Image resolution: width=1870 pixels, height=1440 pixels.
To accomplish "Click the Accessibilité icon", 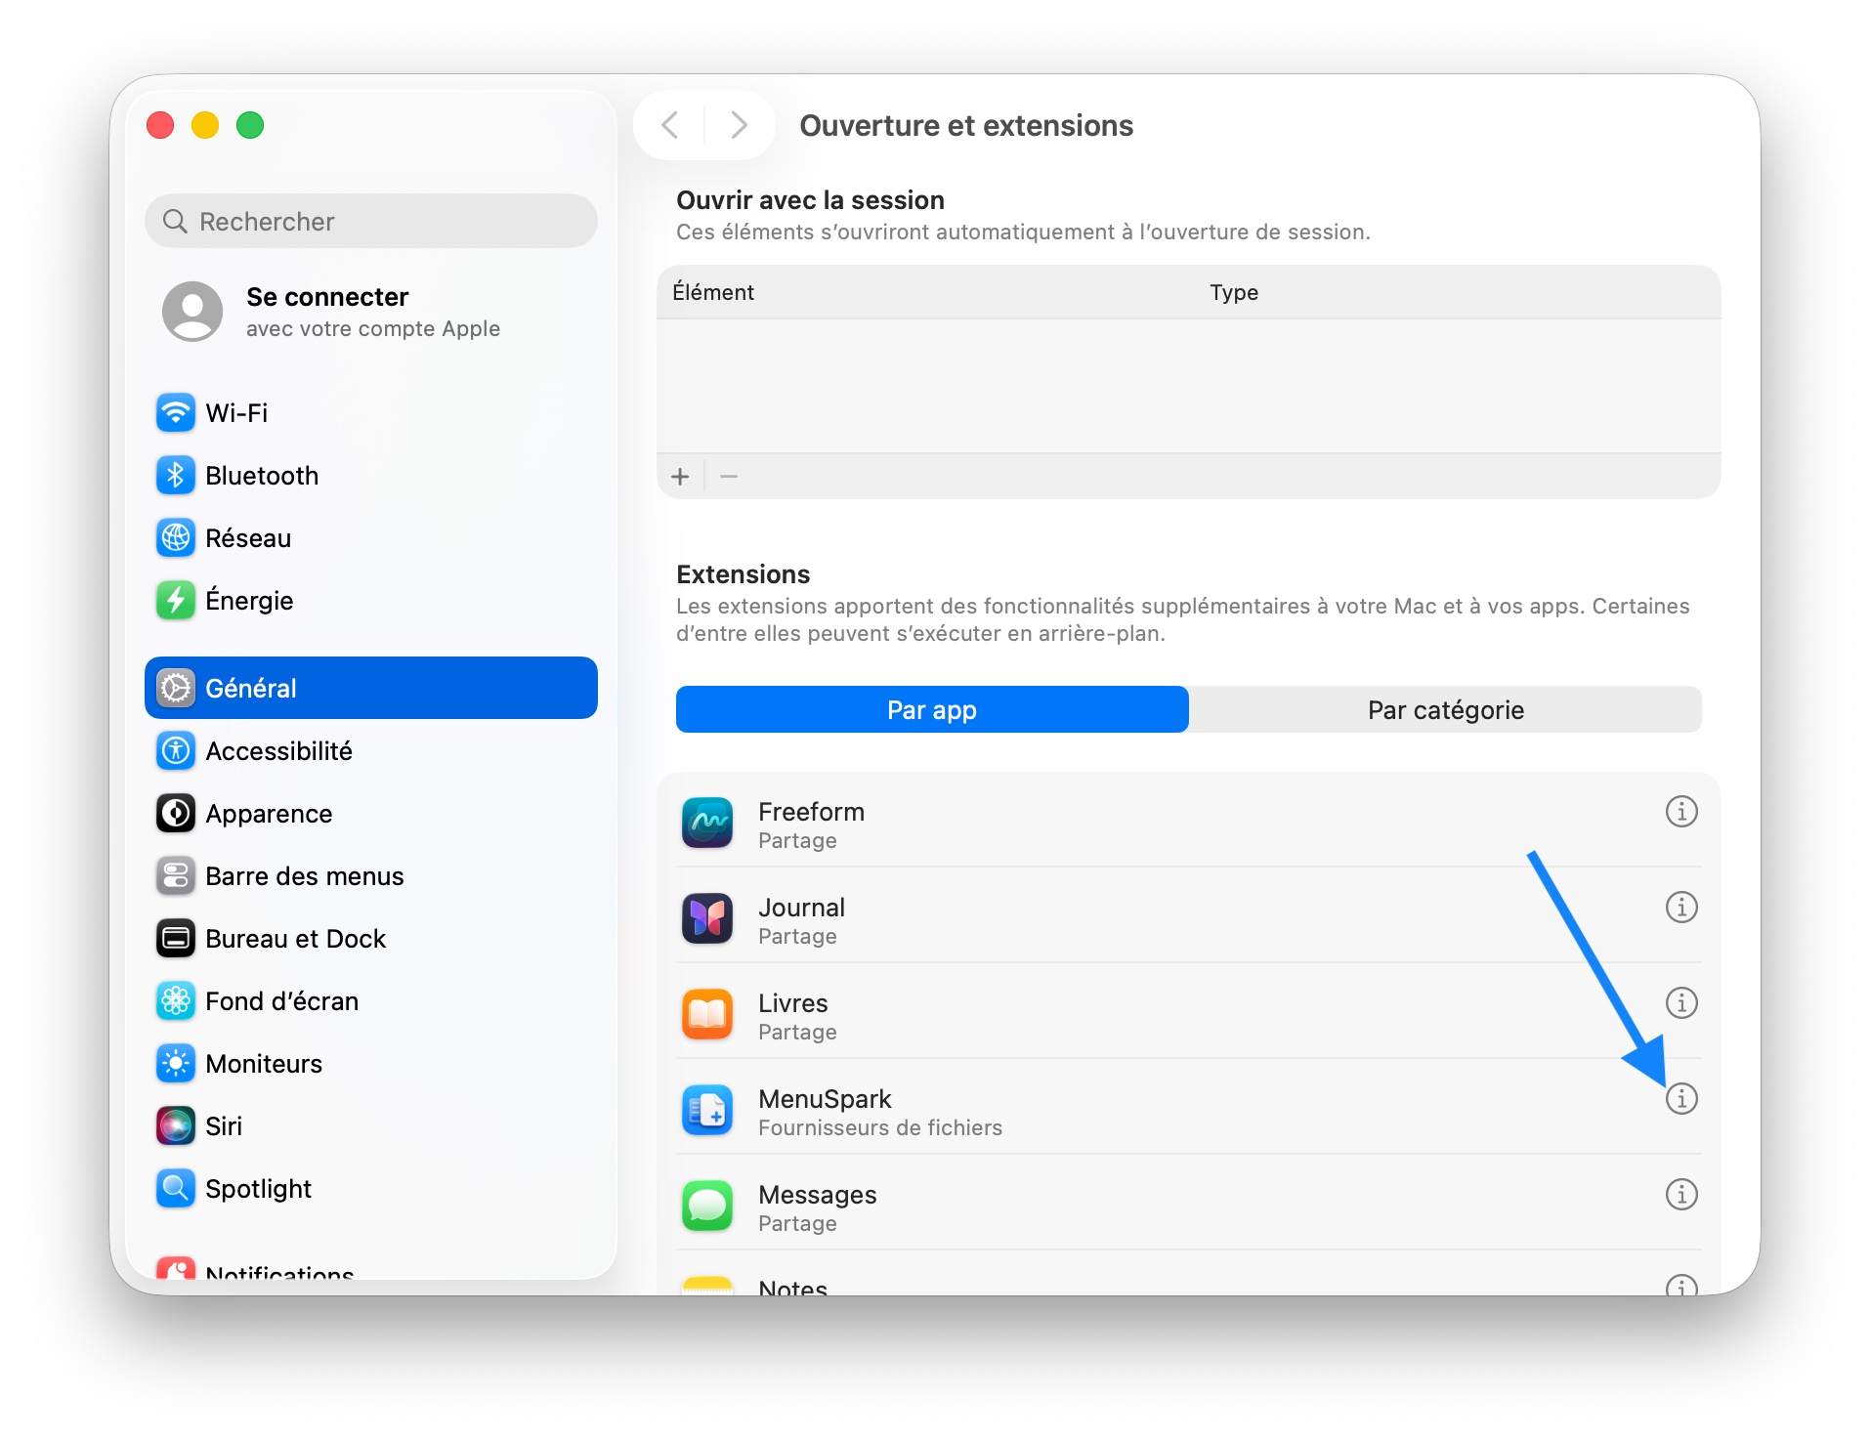I will pos(176,751).
